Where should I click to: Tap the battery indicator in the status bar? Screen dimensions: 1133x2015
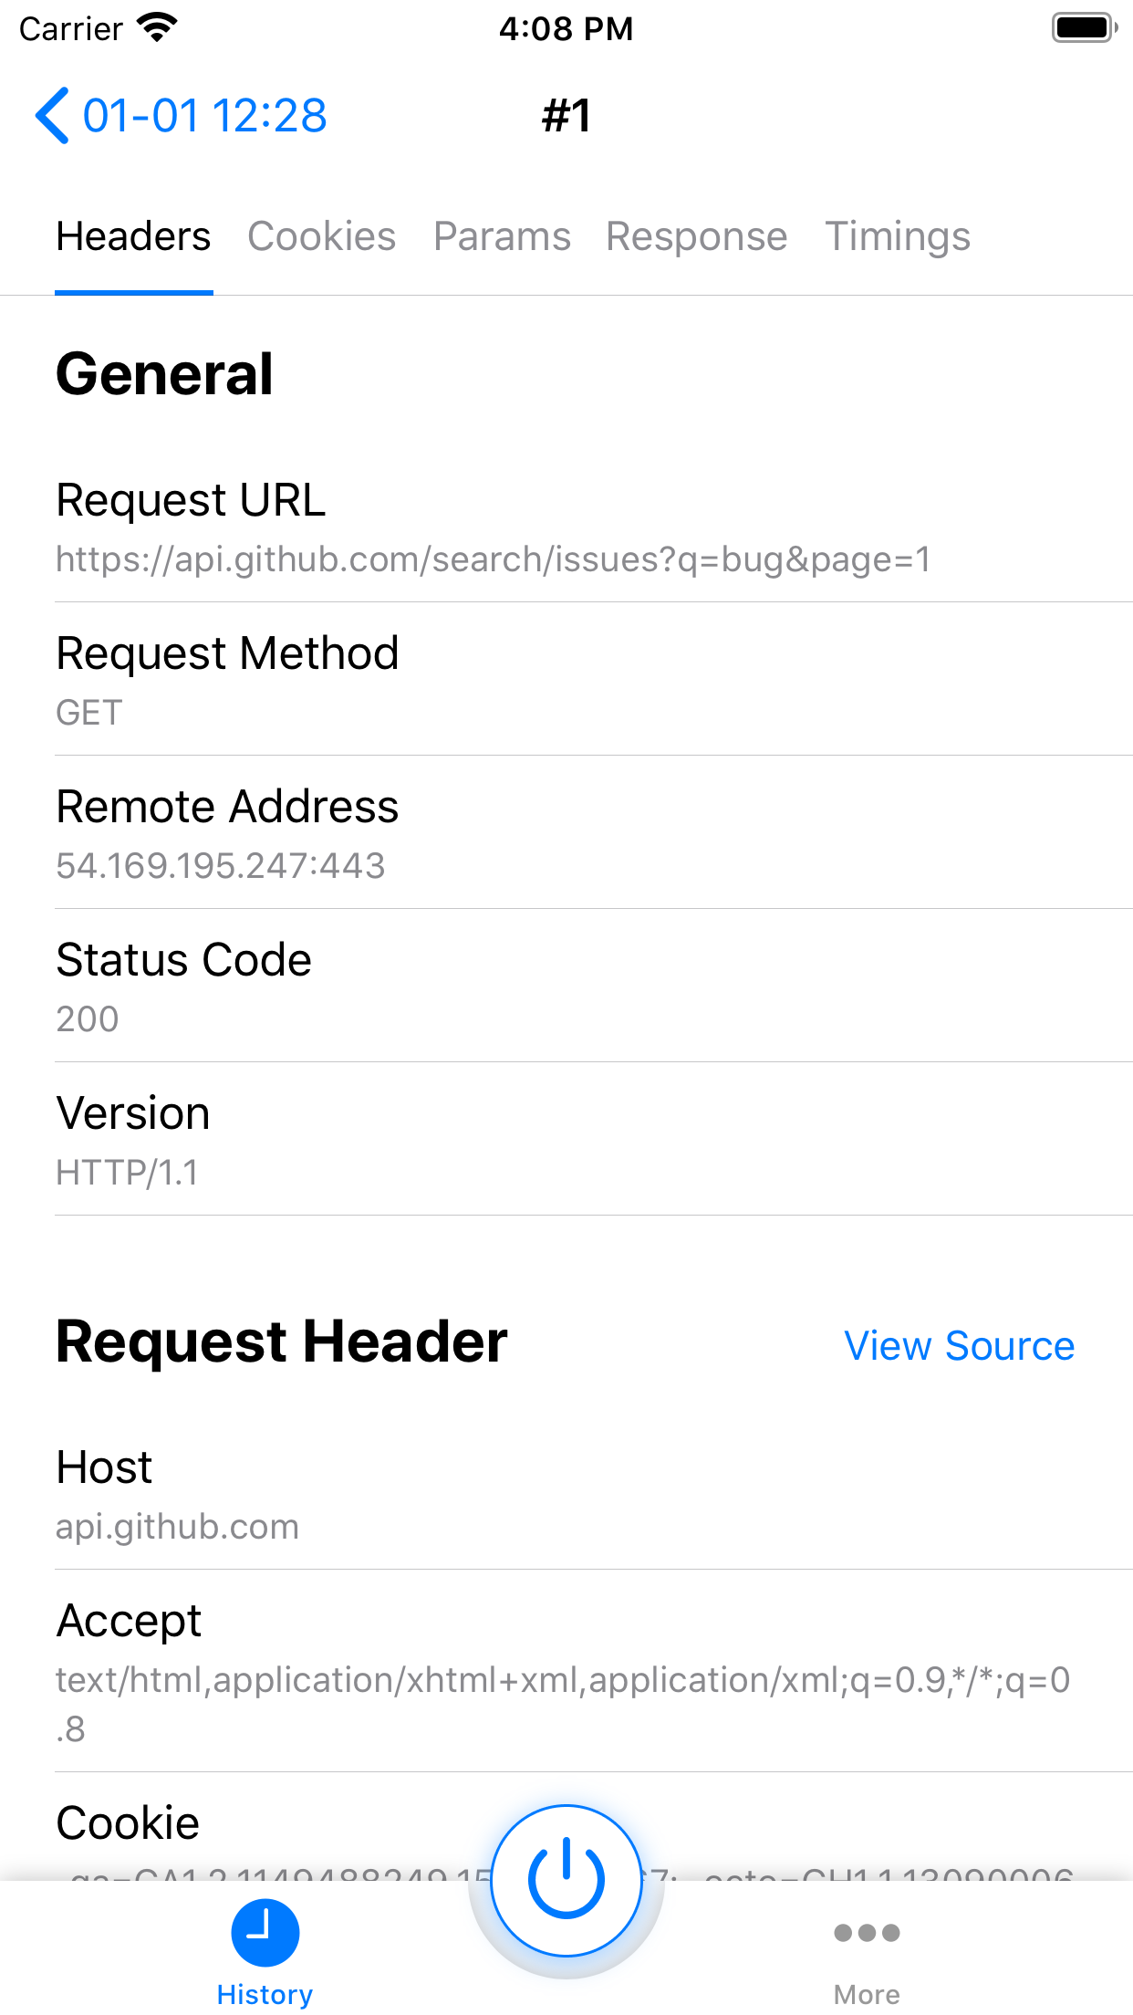1082,27
